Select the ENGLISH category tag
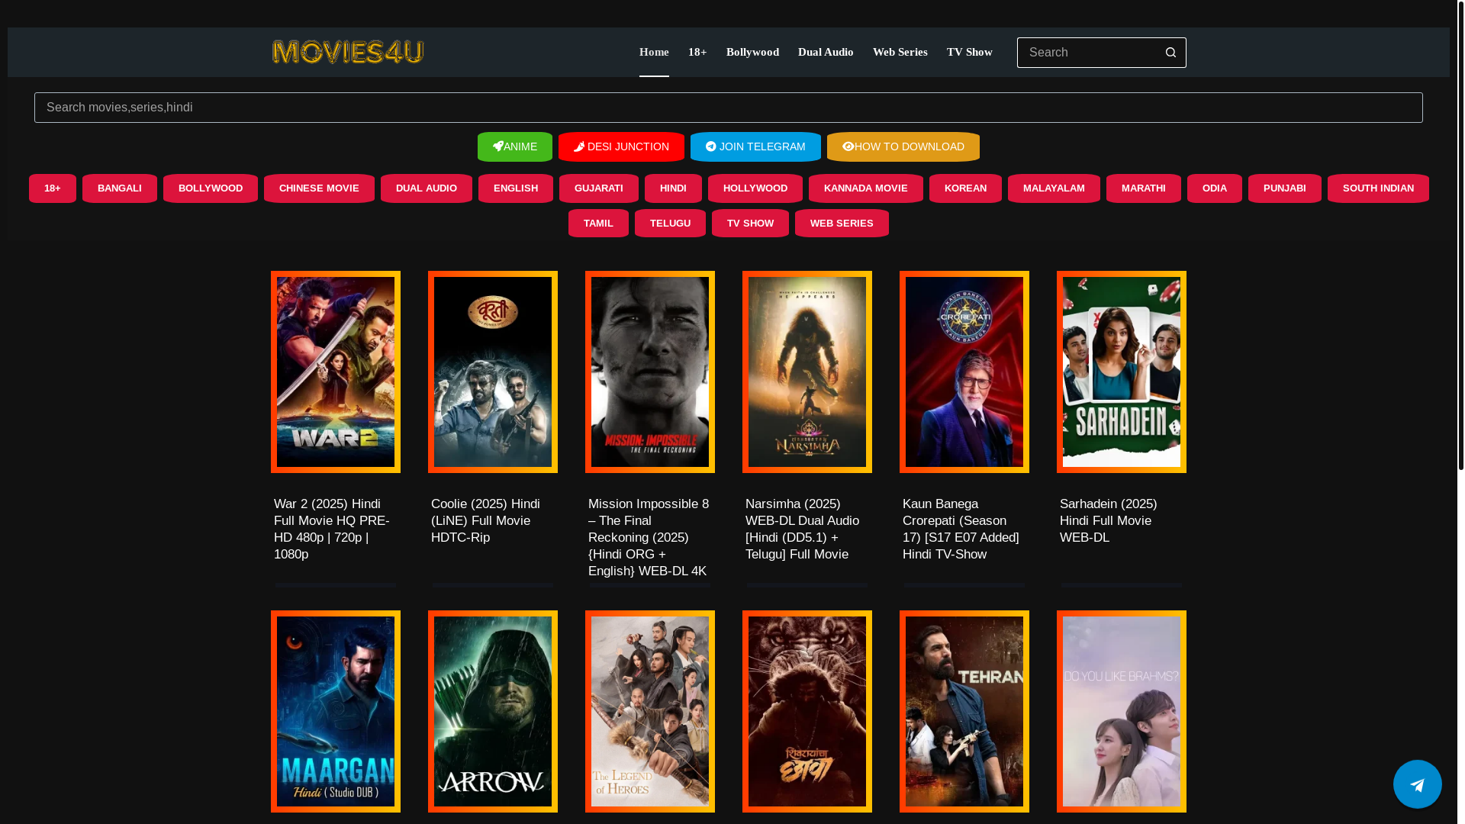This screenshot has height=824, width=1465. tap(516, 188)
